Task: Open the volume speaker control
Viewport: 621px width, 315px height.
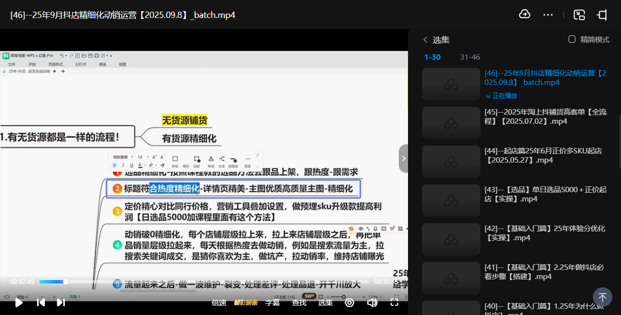Action: 372,302
